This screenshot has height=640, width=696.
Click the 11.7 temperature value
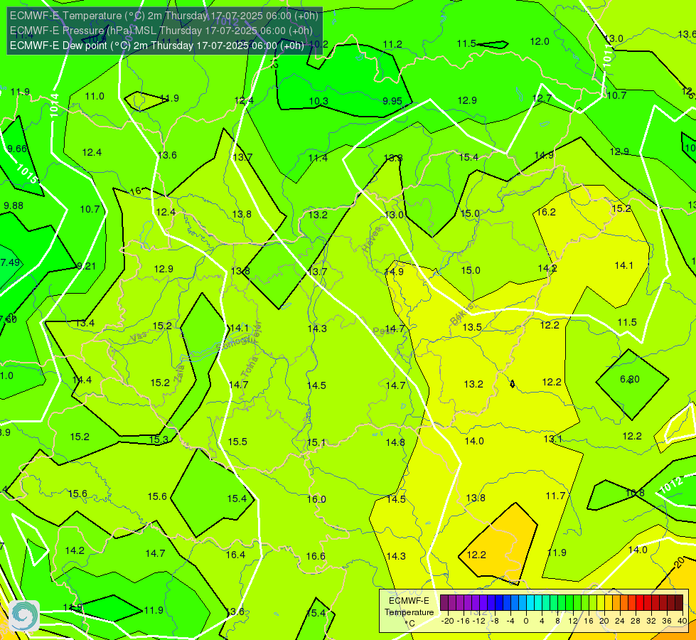pos(555,496)
